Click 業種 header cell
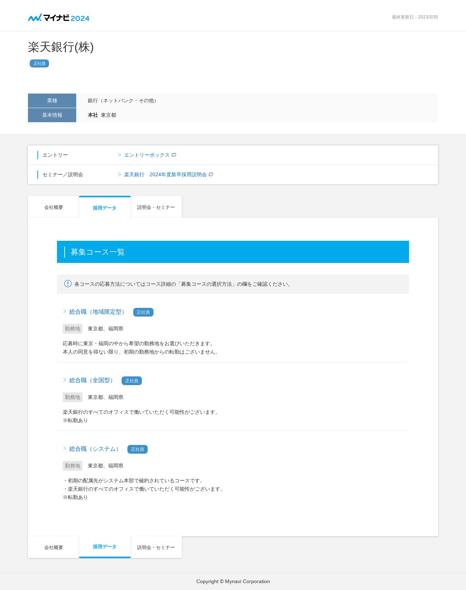The height and width of the screenshot is (590, 466). [x=52, y=100]
